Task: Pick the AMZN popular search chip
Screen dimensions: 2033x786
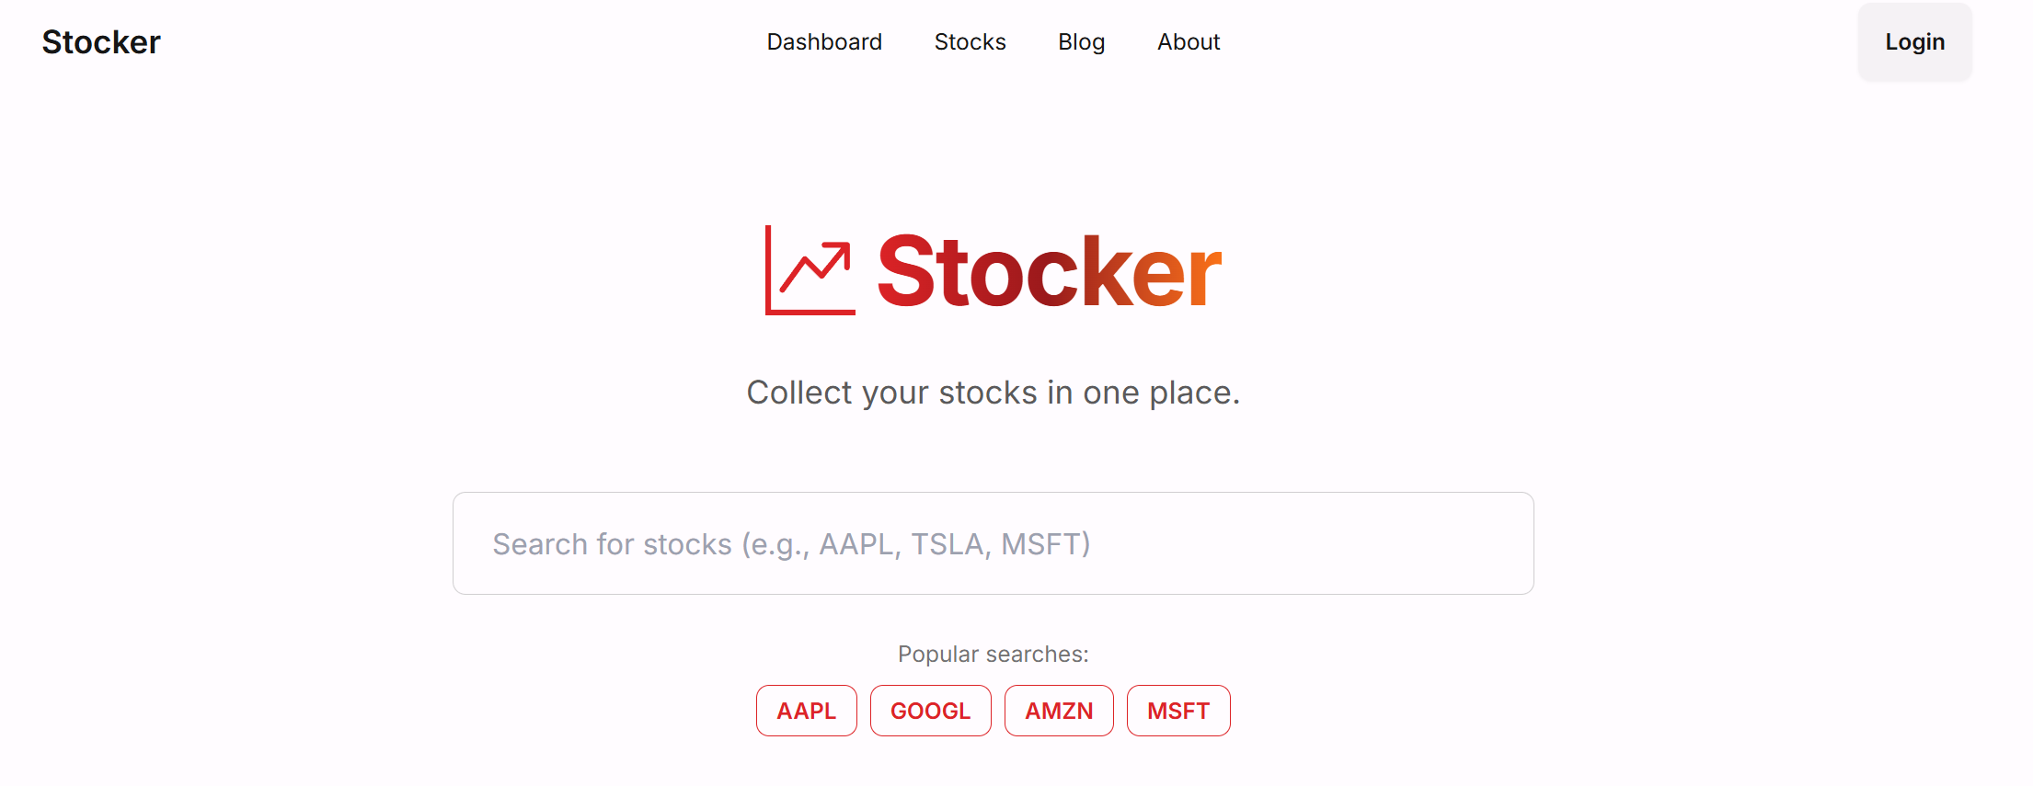Action: pos(1059,711)
